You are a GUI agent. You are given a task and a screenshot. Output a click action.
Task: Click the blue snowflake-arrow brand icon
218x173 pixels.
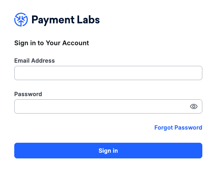pos(21,20)
